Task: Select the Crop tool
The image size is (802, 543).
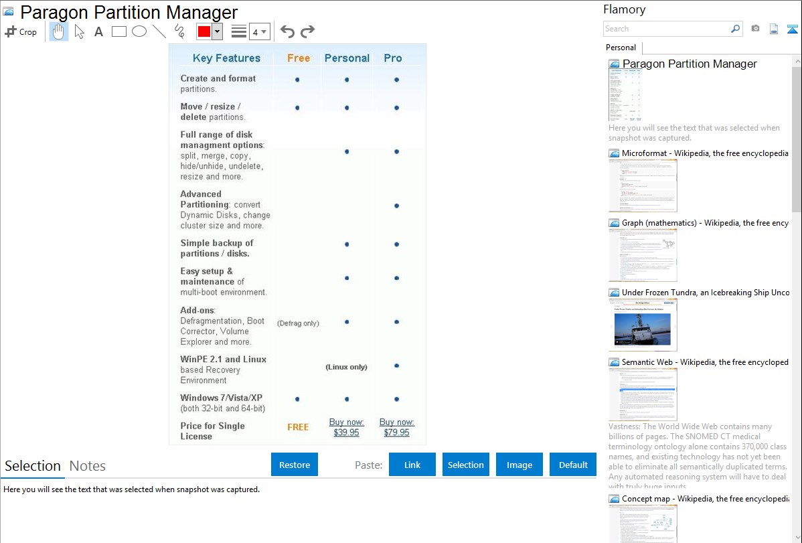Action: [21, 31]
